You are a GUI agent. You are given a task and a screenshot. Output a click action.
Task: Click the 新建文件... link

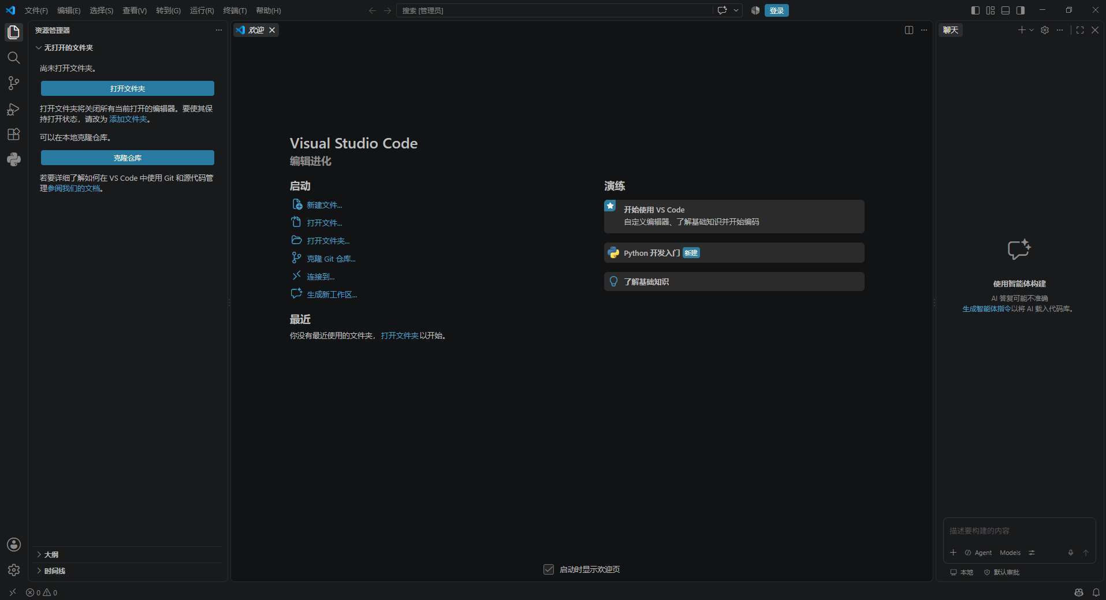(x=325, y=205)
